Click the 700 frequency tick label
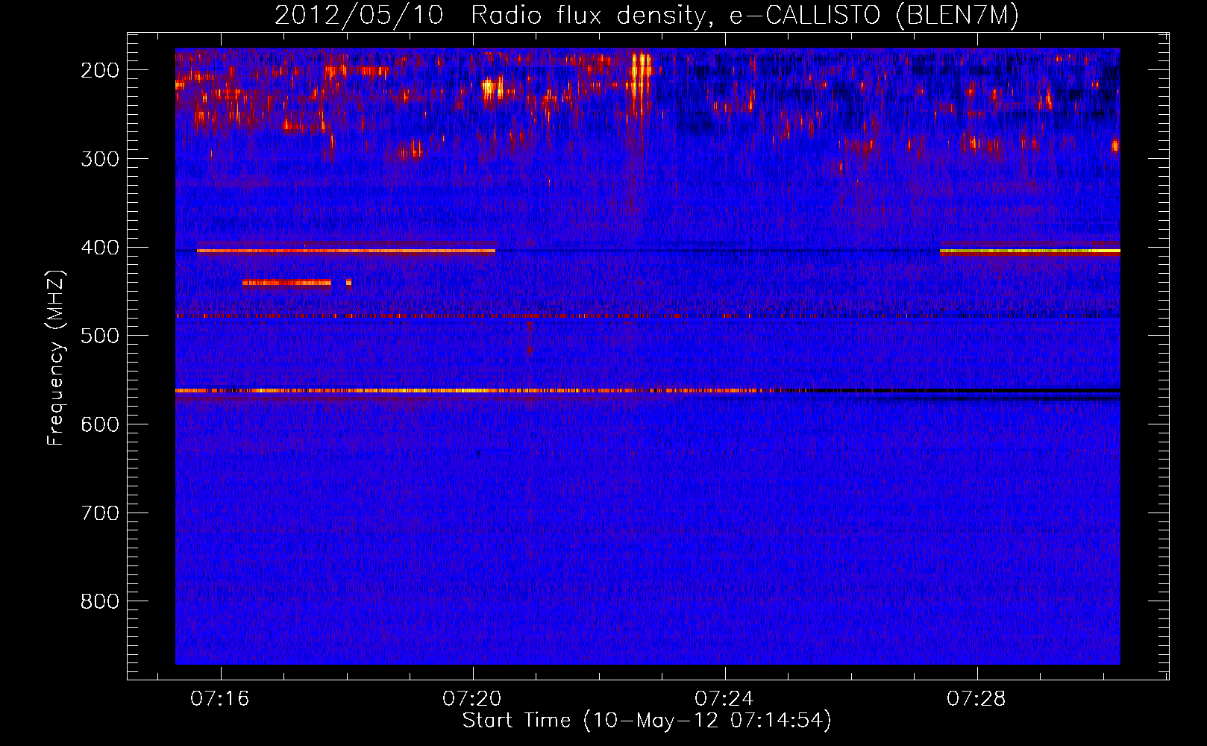The image size is (1207, 746). pyautogui.click(x=100, y=513)
